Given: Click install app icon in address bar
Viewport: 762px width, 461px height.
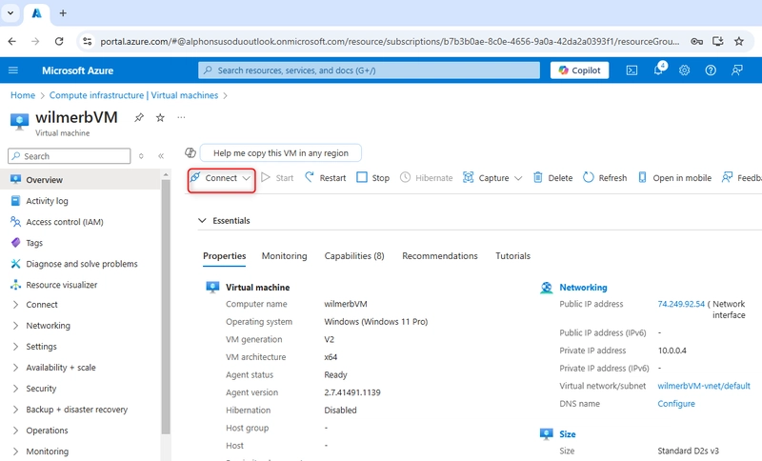Looking at the screenshot, I should click(x=718, y=41).
